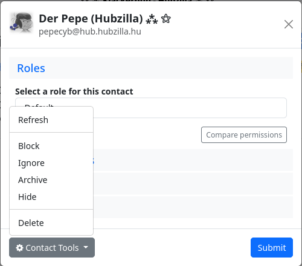Click the Compare permissions button

click(244, 135)
